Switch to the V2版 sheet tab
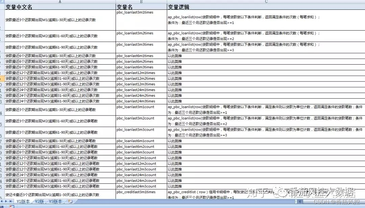 (39, 202)
